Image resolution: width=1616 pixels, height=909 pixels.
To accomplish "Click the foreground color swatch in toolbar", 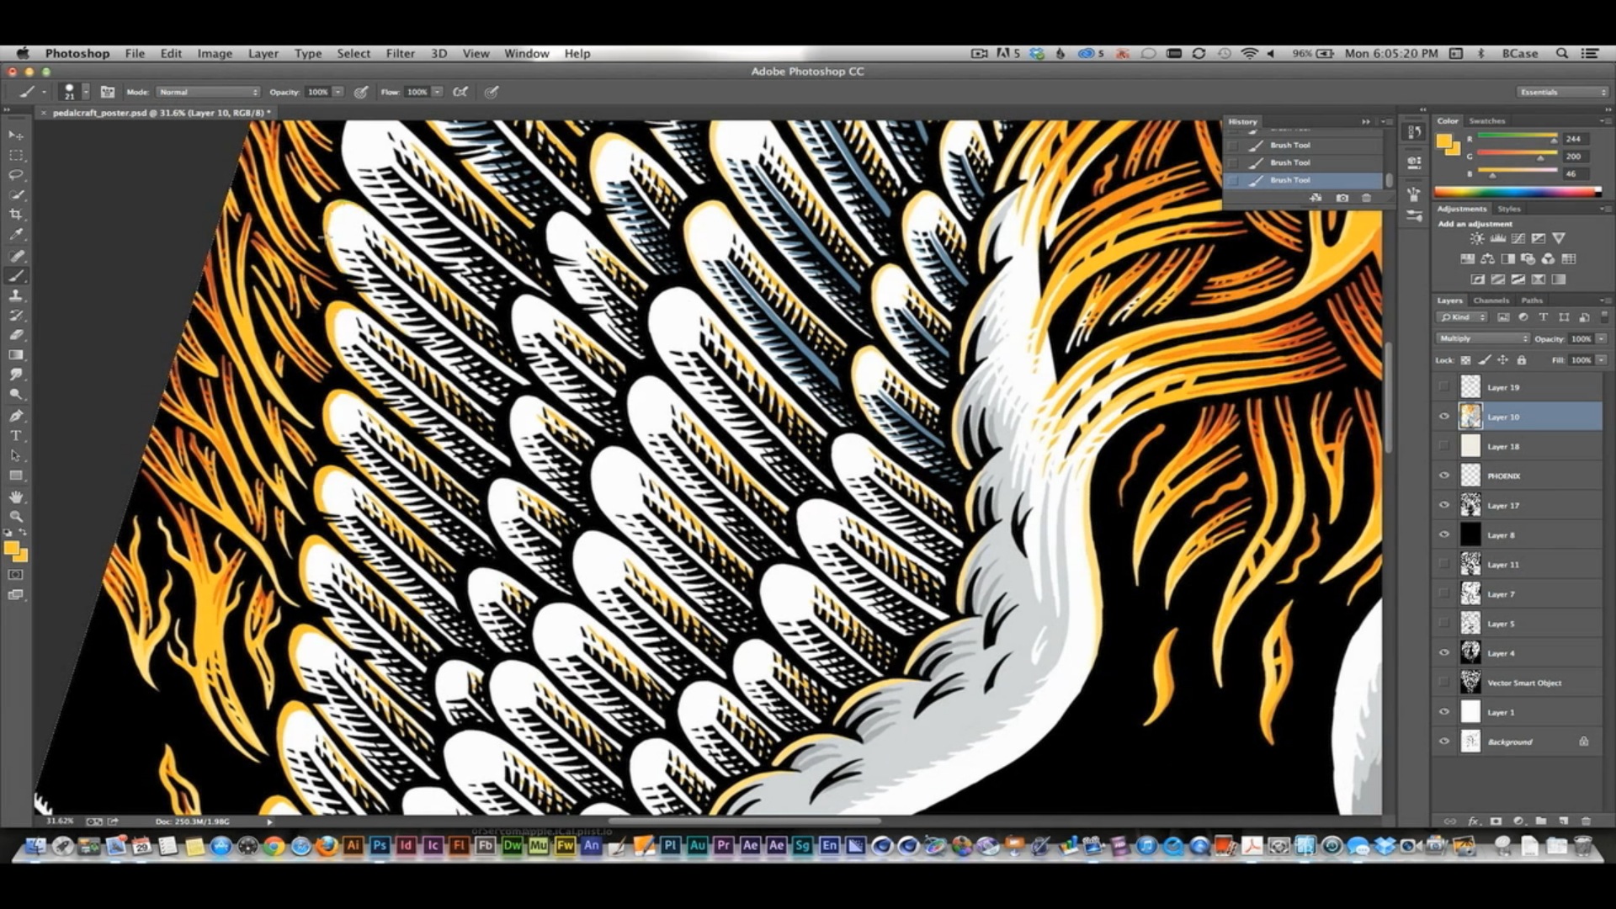I will pos(11,549).
